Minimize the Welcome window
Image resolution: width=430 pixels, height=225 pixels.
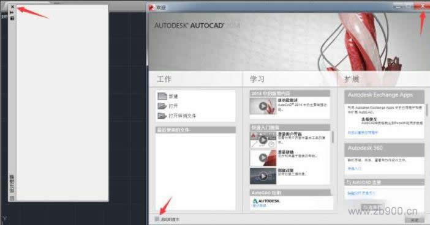pyautogui.click(x=399, y=6)
